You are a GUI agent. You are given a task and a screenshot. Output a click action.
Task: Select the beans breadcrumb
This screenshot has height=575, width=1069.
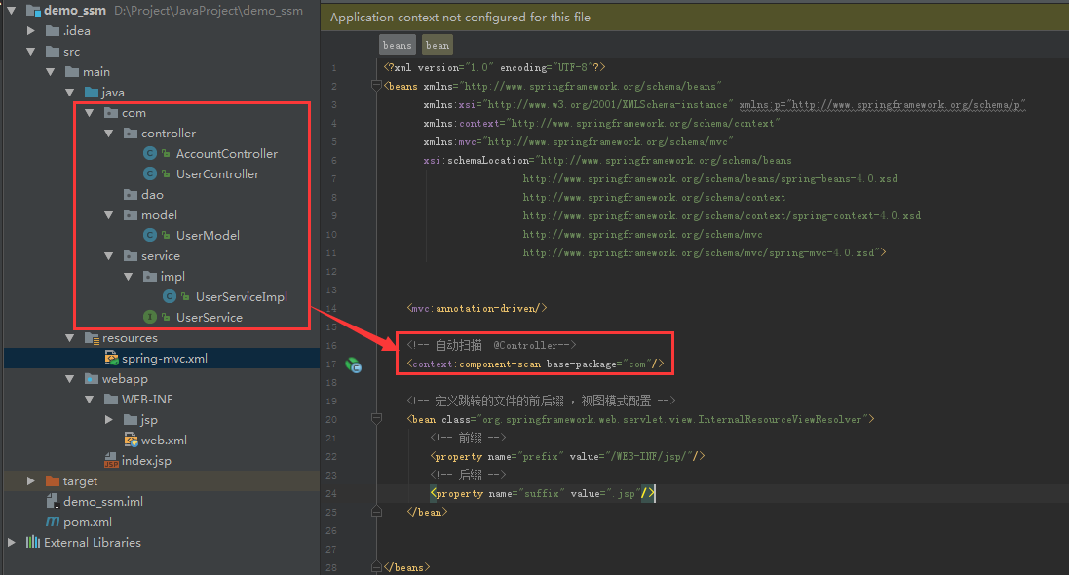398,45
